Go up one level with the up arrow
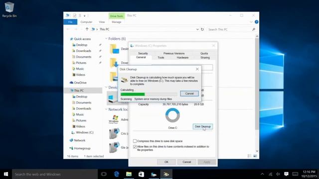Image resolution: width=319 pixels, height=179 pixels. 87,29
